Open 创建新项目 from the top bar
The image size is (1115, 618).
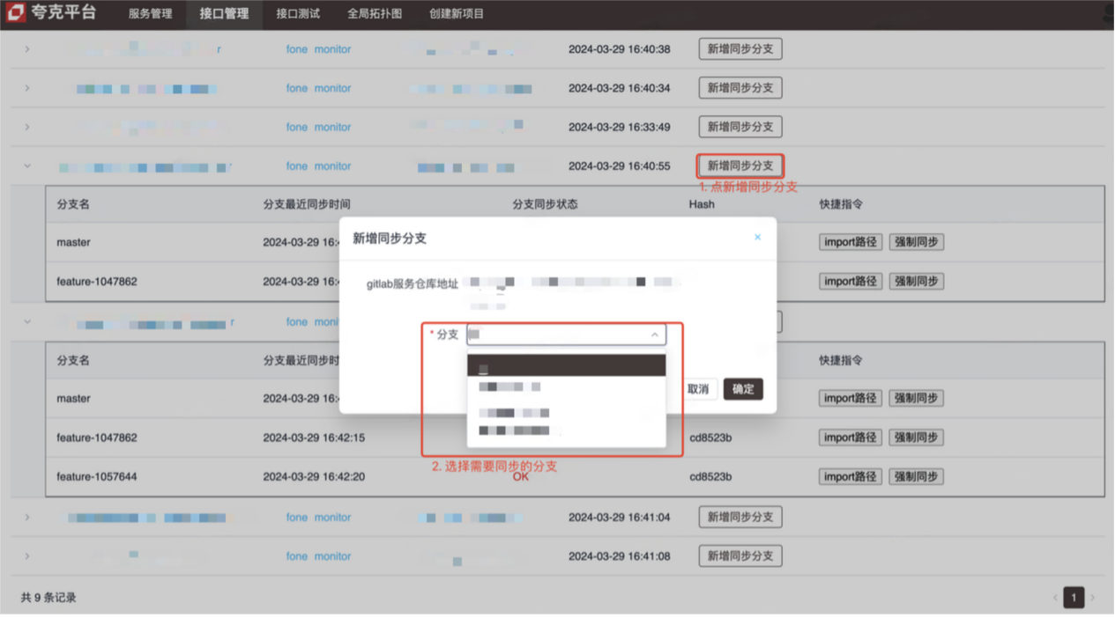[457, 14]
